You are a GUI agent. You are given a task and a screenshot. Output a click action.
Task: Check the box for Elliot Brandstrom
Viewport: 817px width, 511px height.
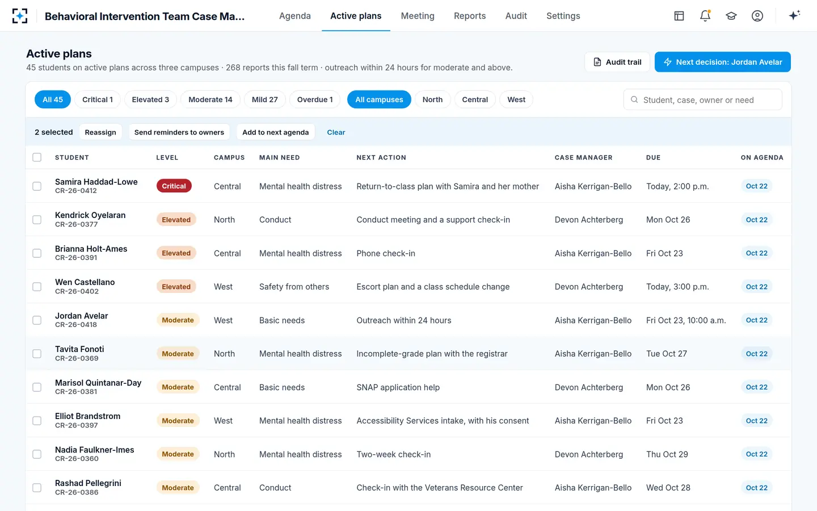coord(37,421)
